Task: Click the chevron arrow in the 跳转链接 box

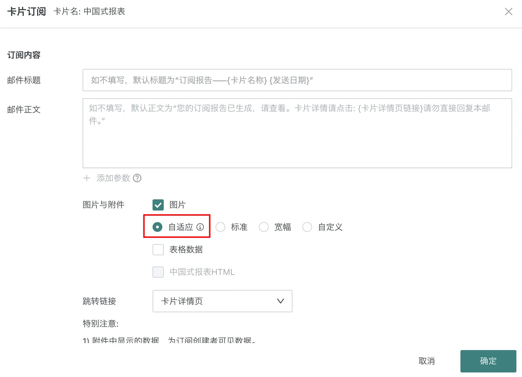Action: 280,301
